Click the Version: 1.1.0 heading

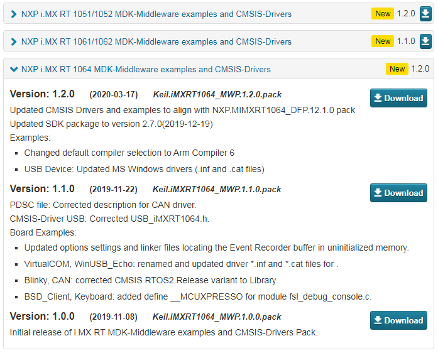coord(42,189)
